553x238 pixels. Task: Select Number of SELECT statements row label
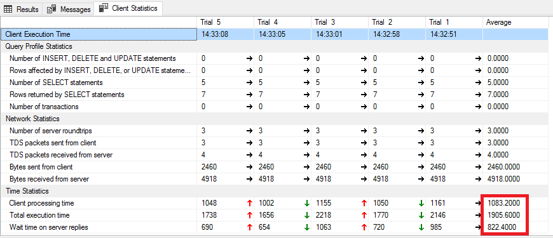click(x=56, y=83)
